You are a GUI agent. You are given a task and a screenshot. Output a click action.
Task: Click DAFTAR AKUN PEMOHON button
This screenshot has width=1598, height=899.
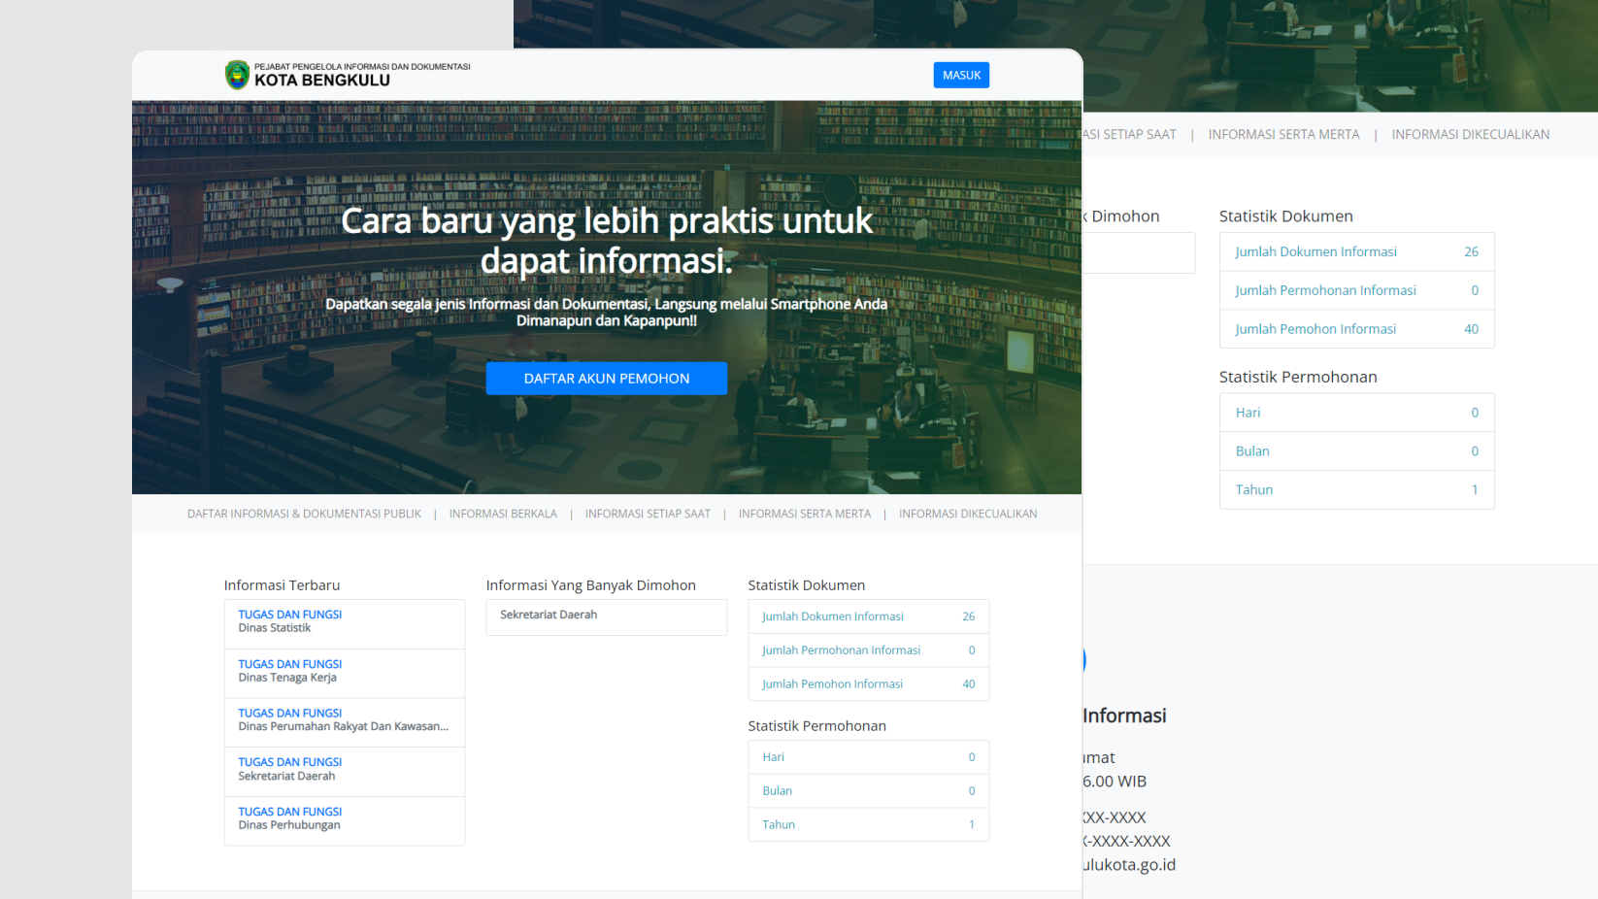point(607,379)
